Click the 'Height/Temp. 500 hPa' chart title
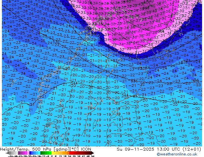204x157 pixels. pyautogui.click(x=25, y=149)
